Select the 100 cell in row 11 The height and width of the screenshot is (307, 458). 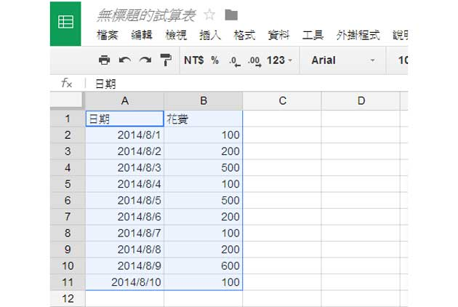click(204, 282)
